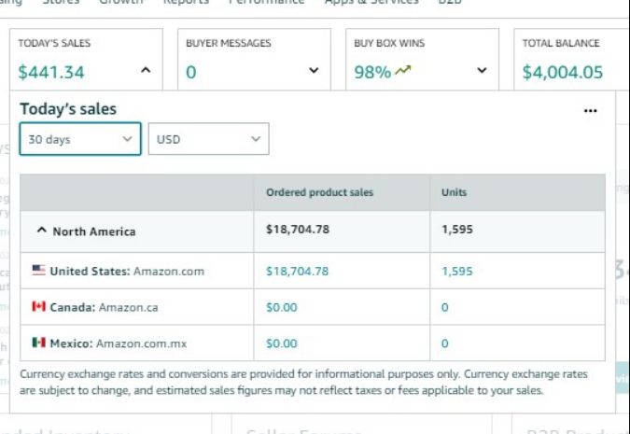This screenshot has width=630, height=434.
Task: Open Mexico units 0 link
Action: [445, 343]
